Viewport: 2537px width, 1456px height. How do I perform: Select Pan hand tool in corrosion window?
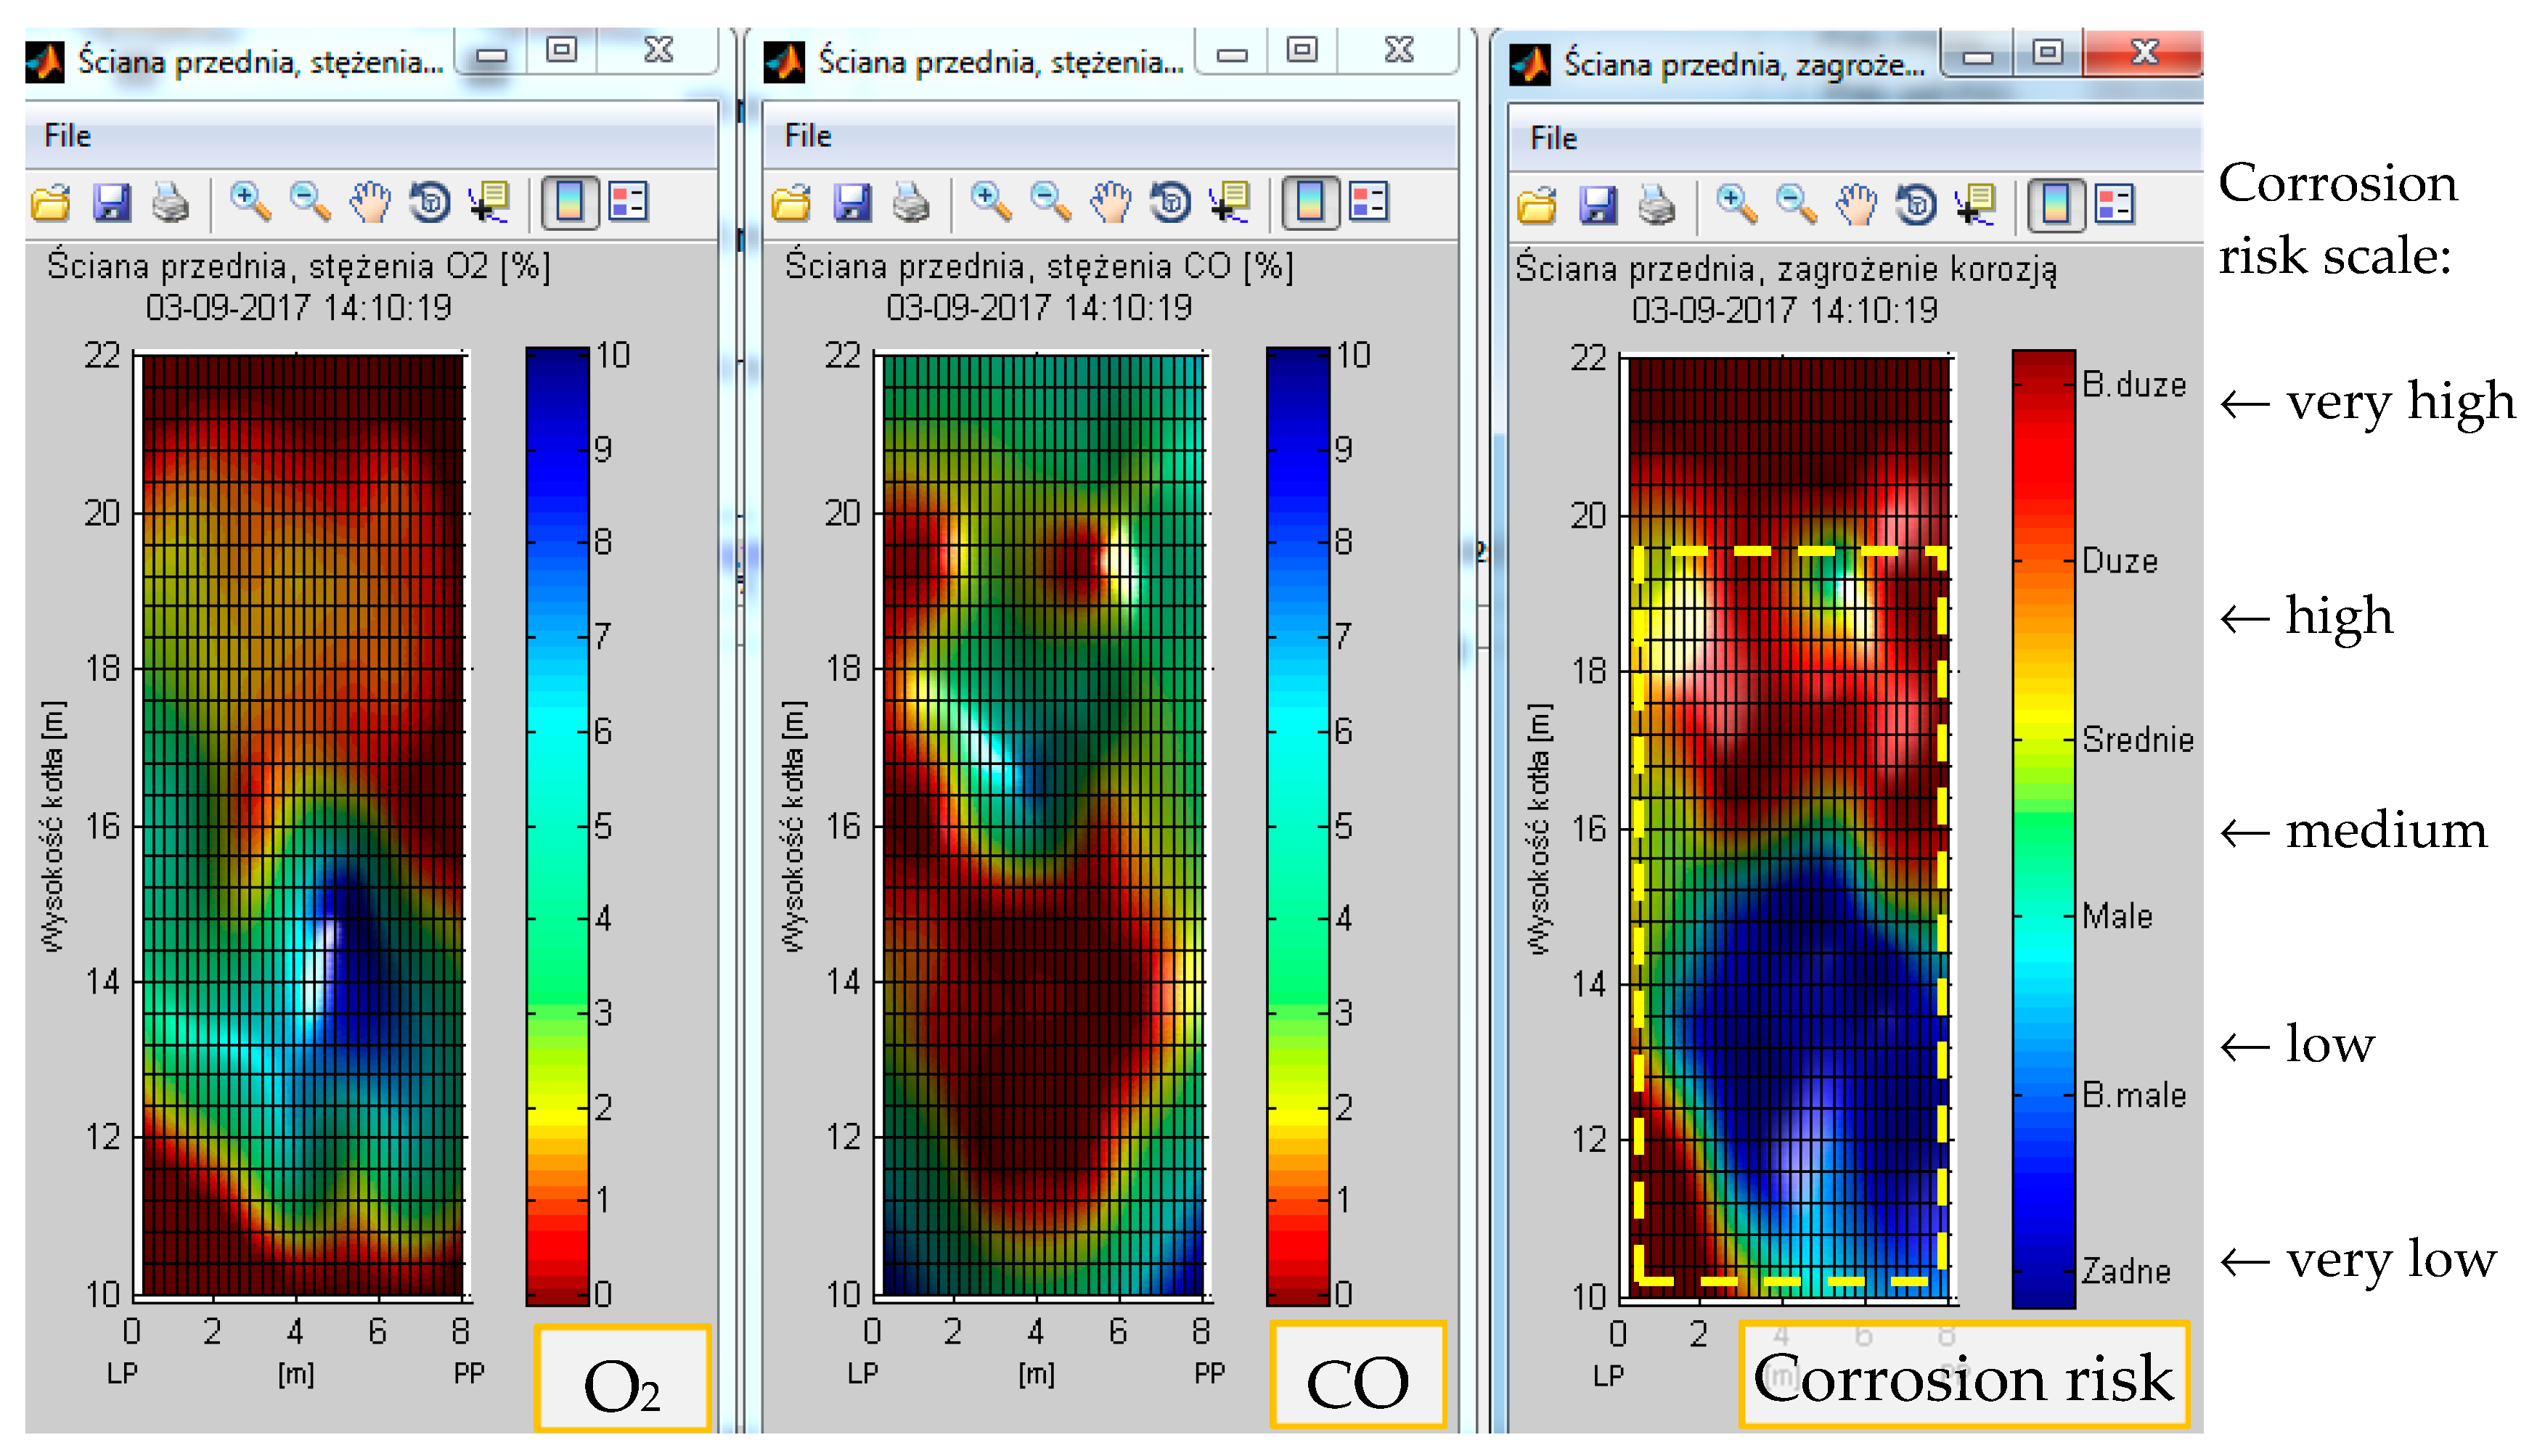pyautogui.click(x=1856, y=205)
